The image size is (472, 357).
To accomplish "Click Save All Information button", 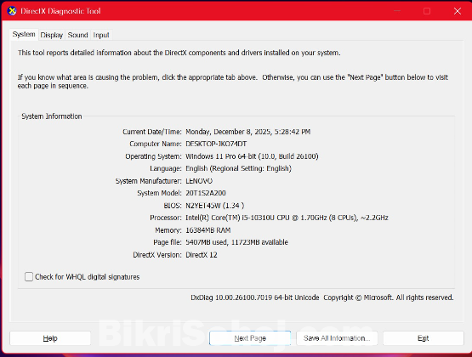I will click(337, 338).
